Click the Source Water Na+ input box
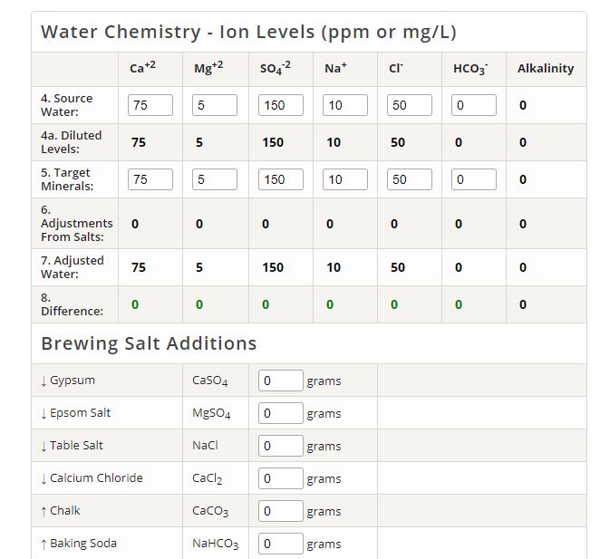The height and width of the screenshot is (559, 600). (x=345, y=105)
